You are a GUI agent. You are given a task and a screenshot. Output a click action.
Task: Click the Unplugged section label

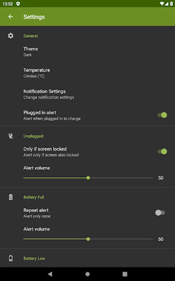(33, 136)
